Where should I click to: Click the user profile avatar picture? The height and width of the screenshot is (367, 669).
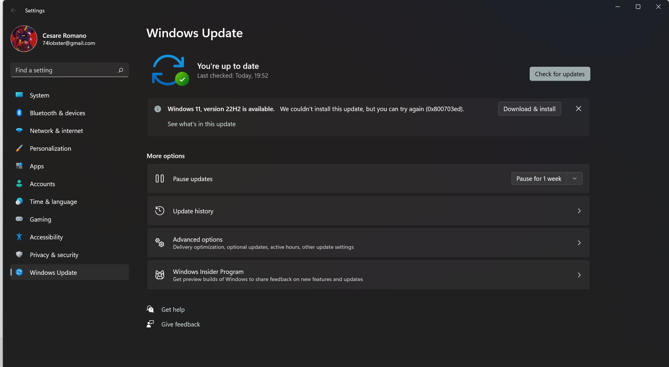(24, 39)
